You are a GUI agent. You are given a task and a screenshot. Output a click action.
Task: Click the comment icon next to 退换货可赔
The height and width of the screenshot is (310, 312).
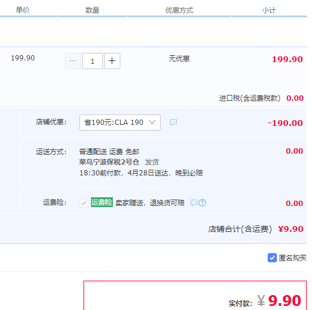coord(194,203)
